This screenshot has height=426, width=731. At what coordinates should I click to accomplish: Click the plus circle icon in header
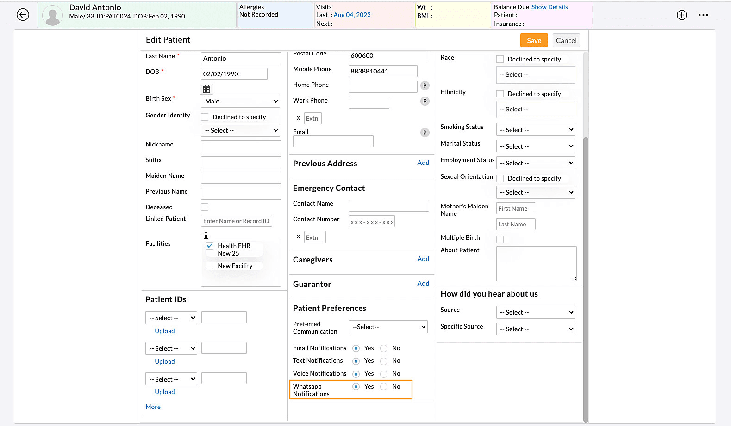[x=681, y=15]
